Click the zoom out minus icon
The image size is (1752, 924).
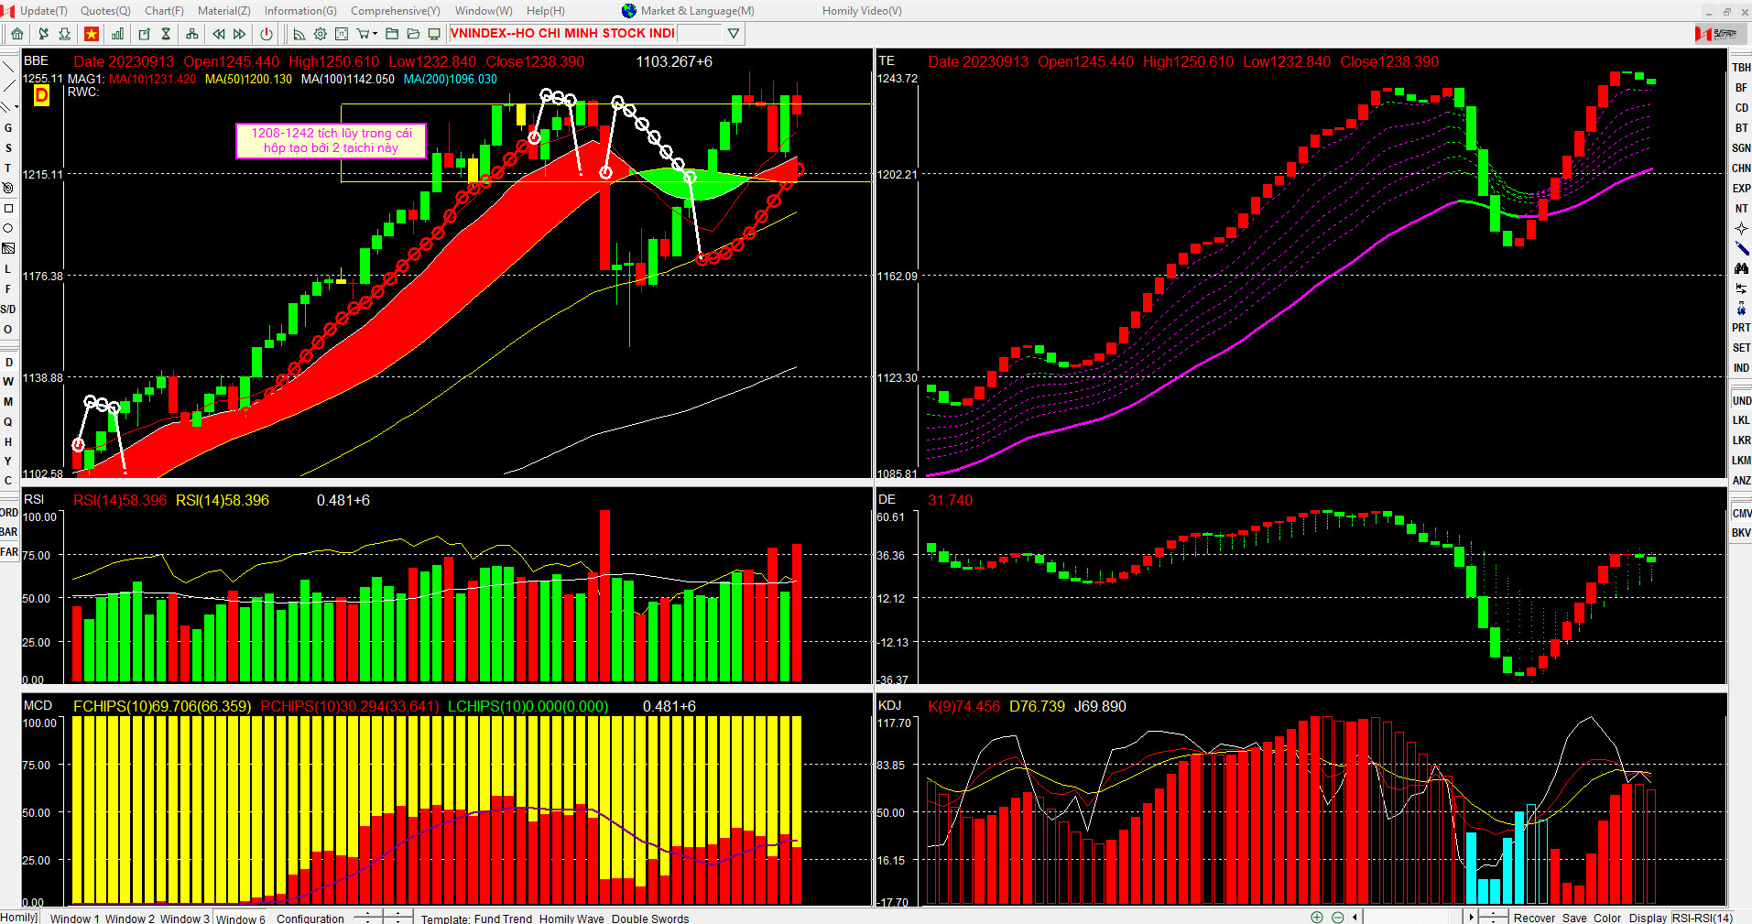[x=1337, y=917]
